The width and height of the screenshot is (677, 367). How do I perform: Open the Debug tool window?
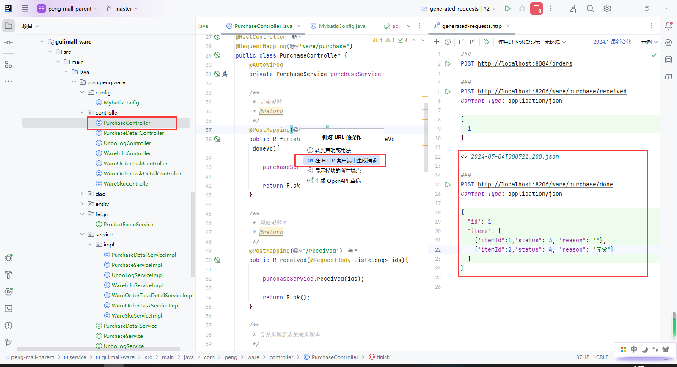click(x=8, y=258)
